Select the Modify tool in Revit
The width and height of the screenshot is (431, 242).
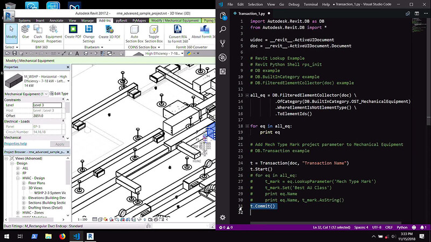click(11, 33)
